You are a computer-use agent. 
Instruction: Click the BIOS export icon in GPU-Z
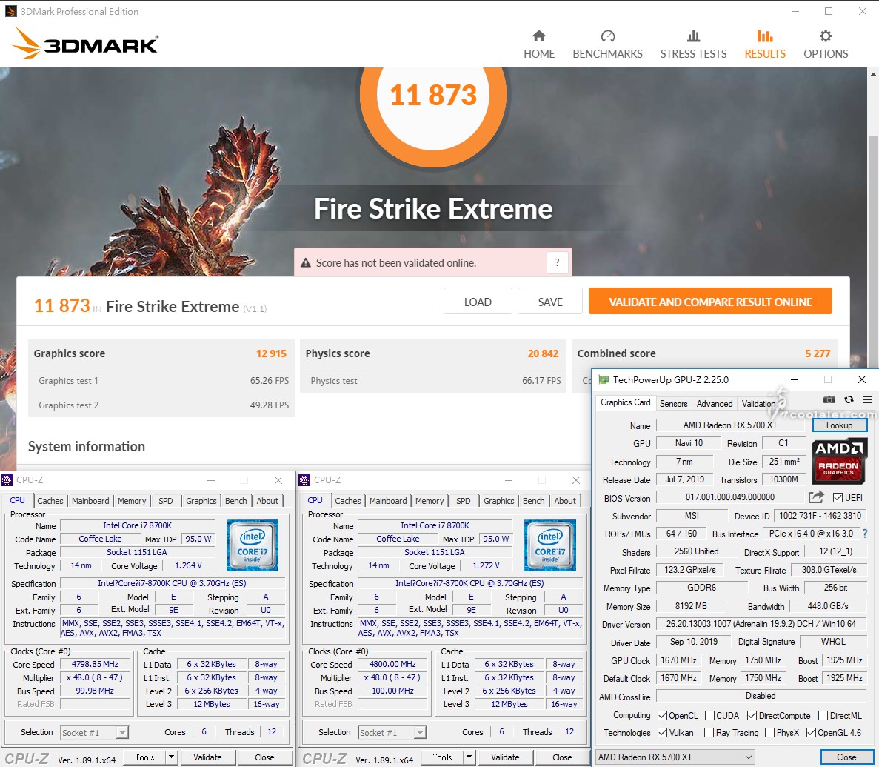point(817,497)
